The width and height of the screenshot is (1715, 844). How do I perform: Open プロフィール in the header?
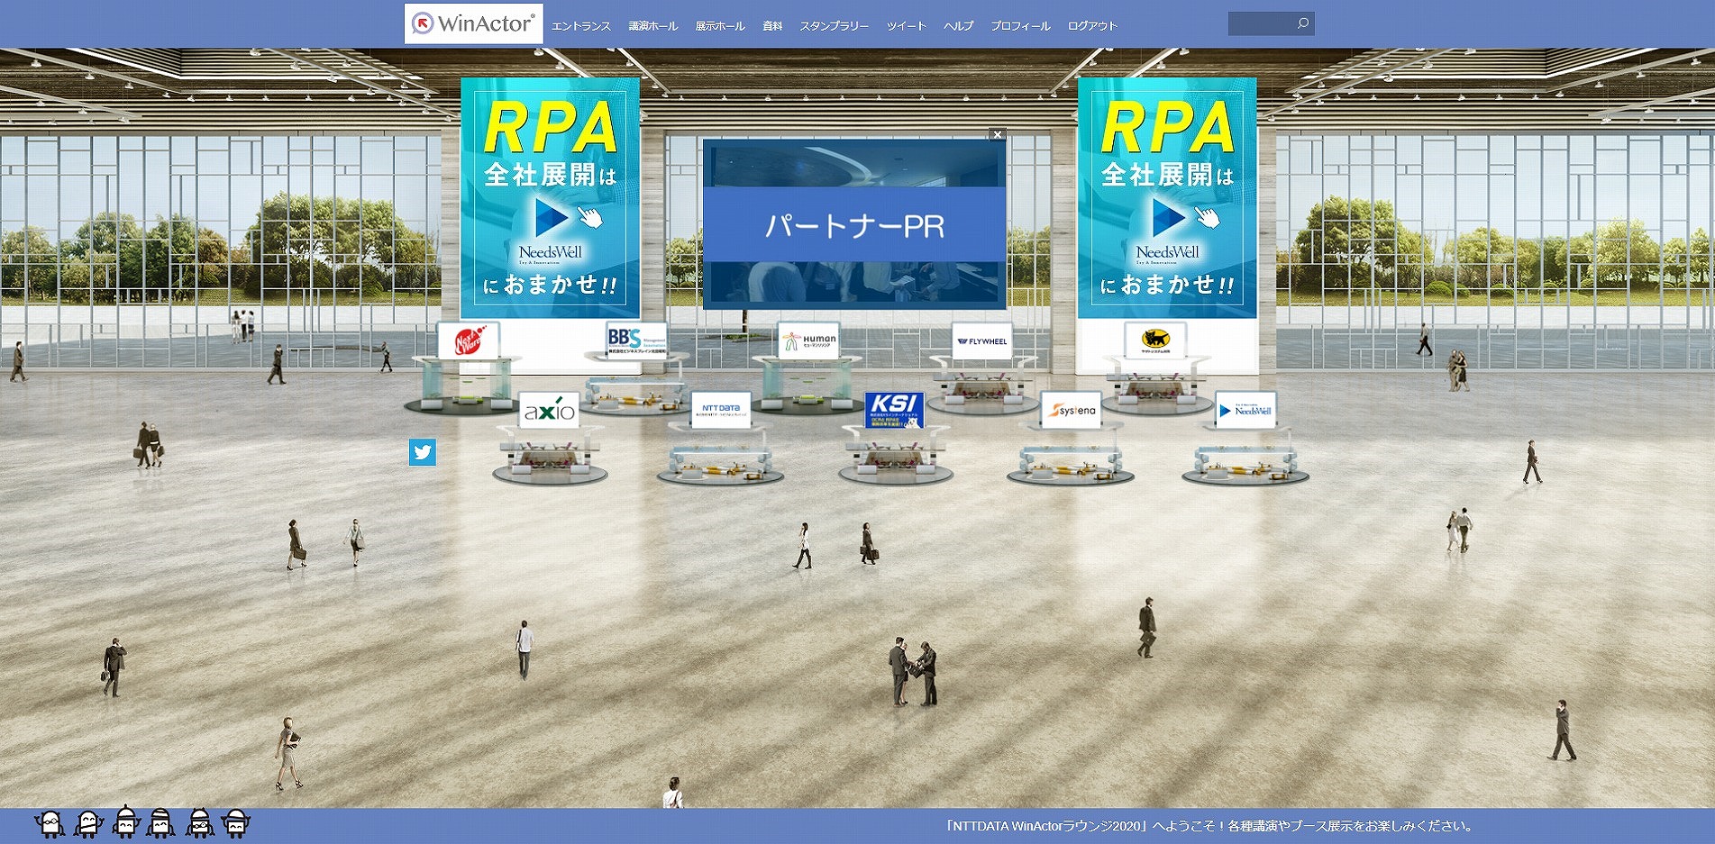[1021, 26]
